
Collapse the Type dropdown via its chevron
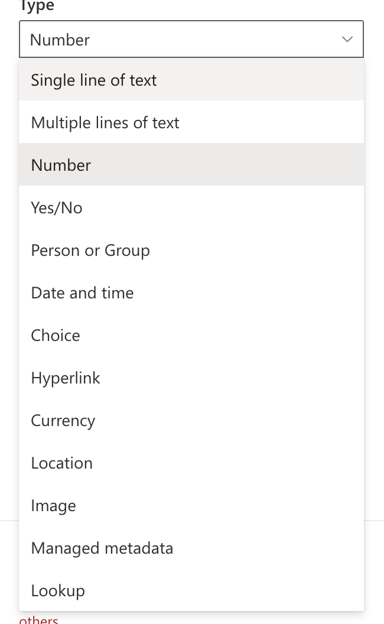point(347,39)
